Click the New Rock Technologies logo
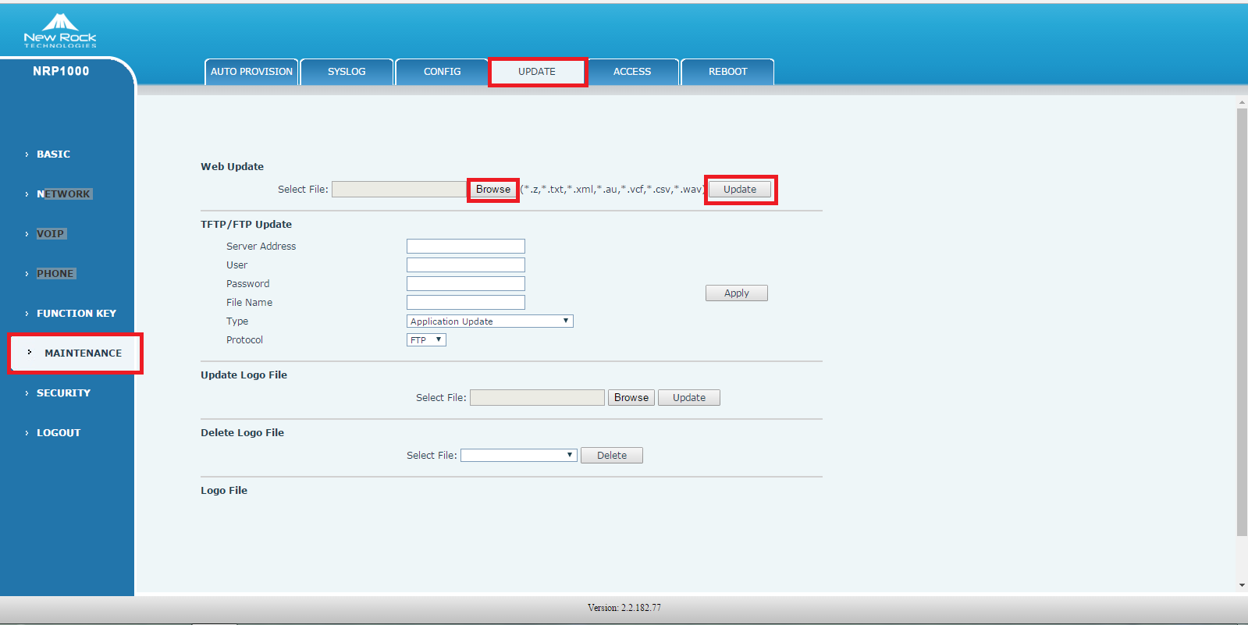 pos(60,31)
